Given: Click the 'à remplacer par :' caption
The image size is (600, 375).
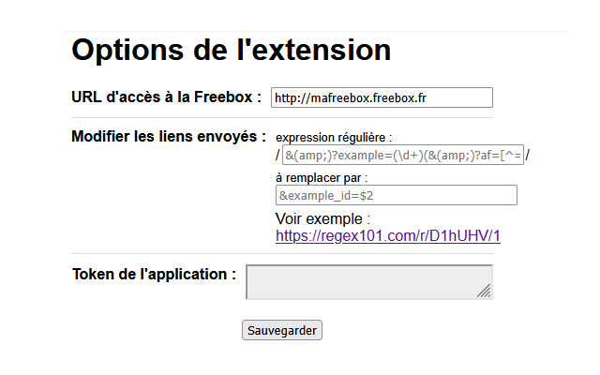Looking at the screenshot, I should pos(322,178).
